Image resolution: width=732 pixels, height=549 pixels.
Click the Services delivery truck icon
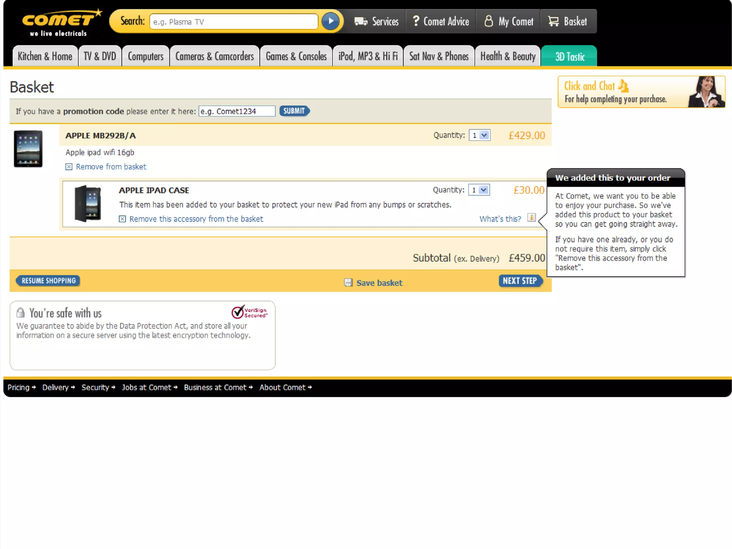361,21
